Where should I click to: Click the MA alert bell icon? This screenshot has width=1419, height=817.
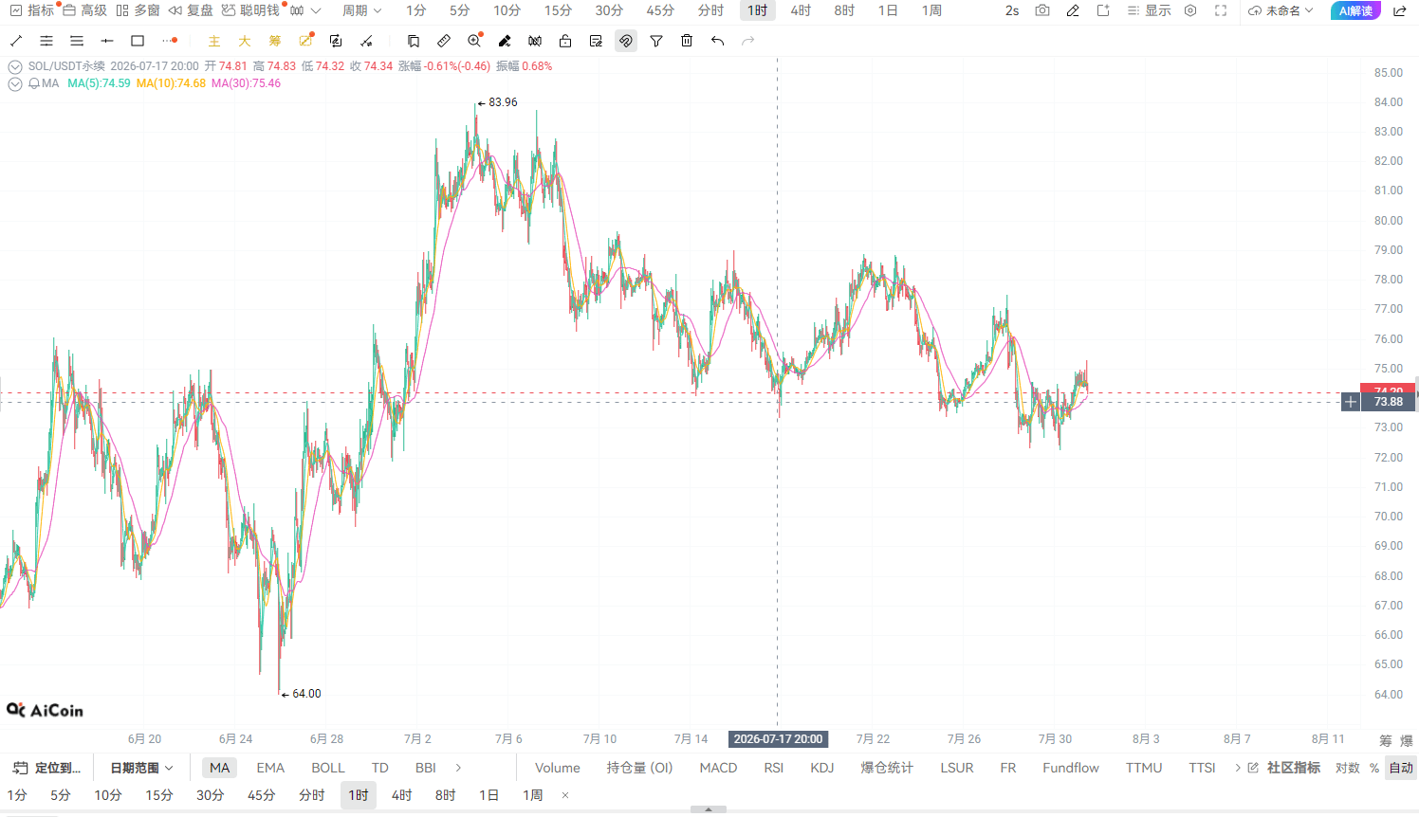click(x=34, y=83)
